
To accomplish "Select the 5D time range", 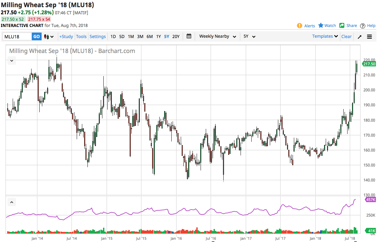I will point(122,36).
